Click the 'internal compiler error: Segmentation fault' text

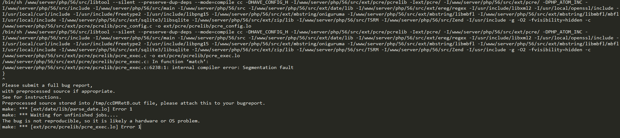pos(232,67)
